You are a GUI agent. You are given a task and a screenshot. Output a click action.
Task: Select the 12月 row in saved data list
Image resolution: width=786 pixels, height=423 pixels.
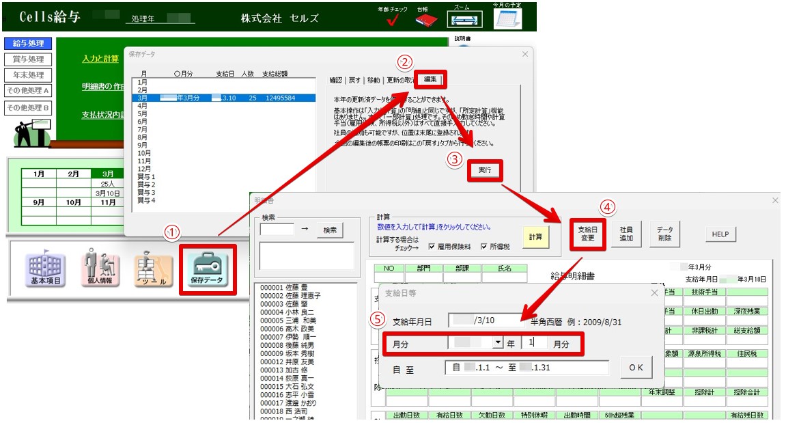tap(224, 169)
